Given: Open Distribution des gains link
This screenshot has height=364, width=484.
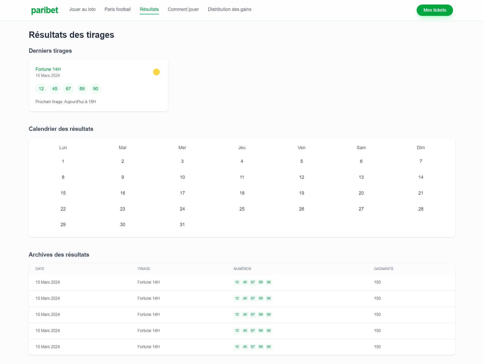Looking at the screenshot, I should (229, 9).
